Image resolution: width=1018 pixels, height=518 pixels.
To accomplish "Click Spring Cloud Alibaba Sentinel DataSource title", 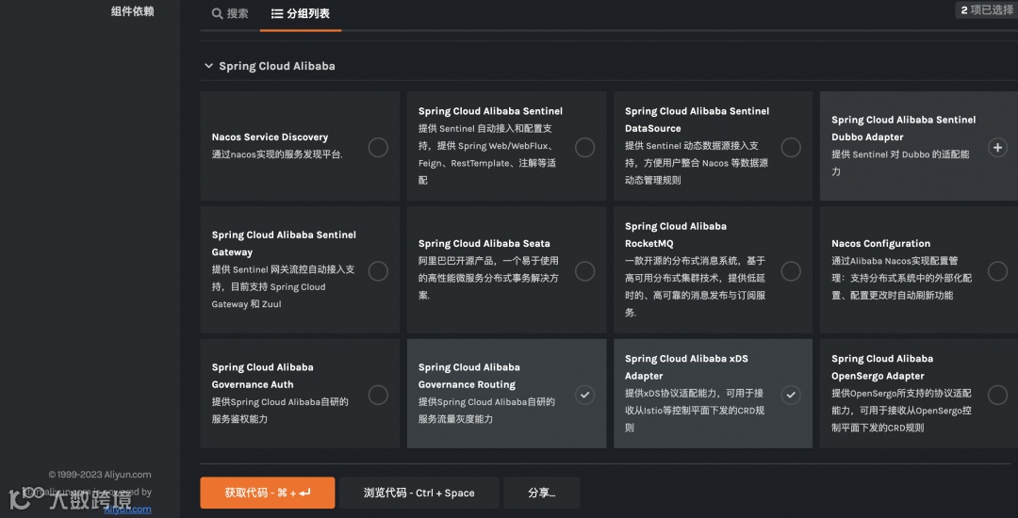I will [x=697, y=120].
